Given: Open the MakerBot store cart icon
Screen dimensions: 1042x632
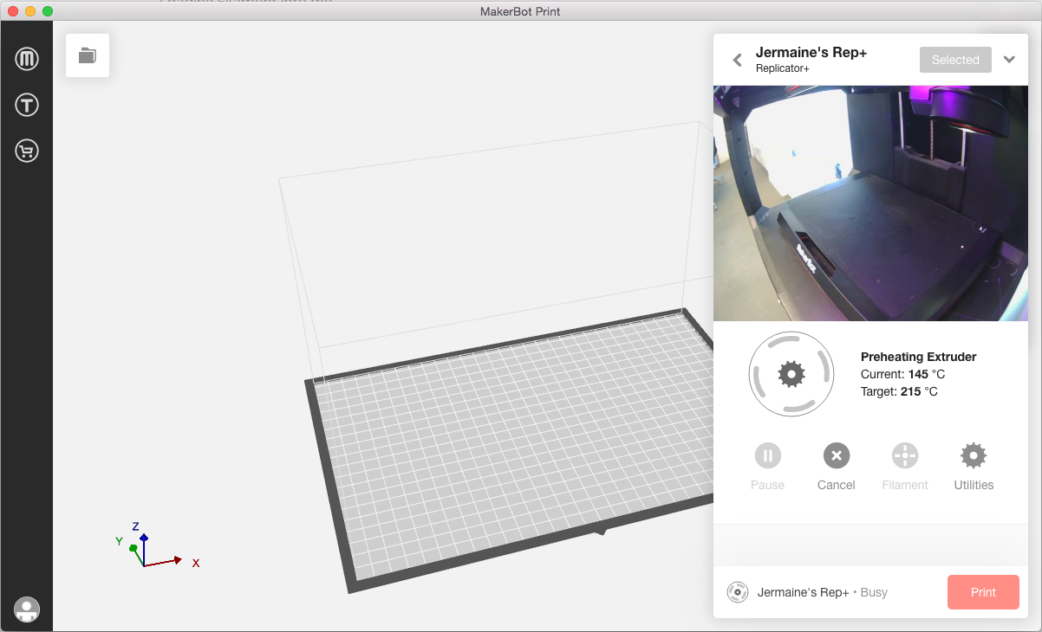Looking at the screenshot, I should point(27,152).
